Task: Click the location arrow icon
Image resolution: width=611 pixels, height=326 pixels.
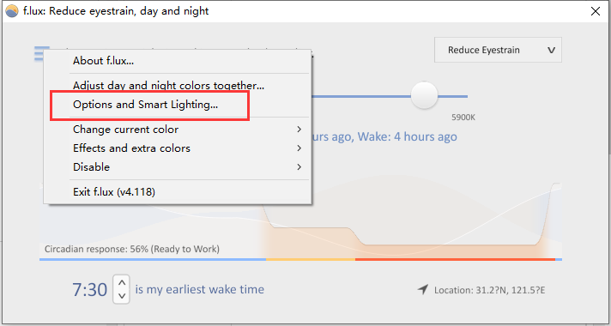Action: [423, 289]
